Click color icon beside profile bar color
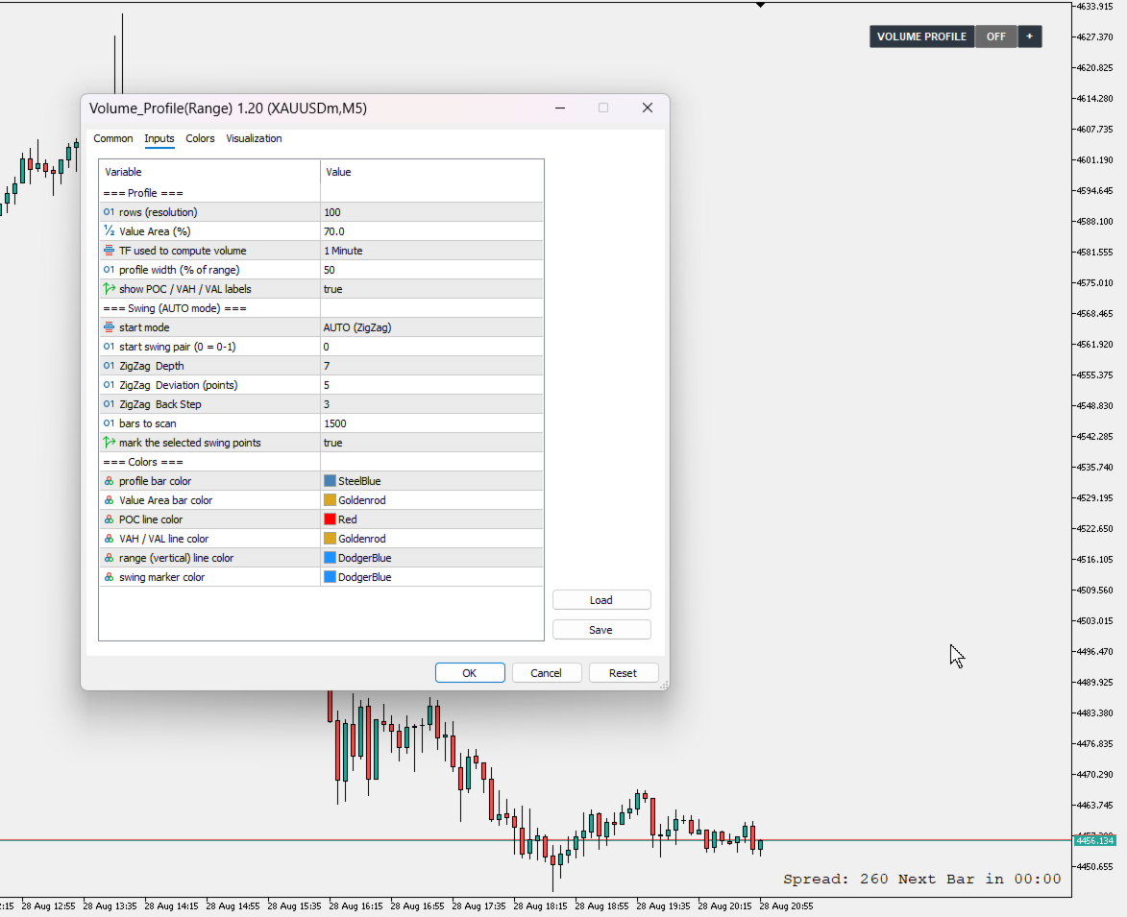 [x=109, y=481]
